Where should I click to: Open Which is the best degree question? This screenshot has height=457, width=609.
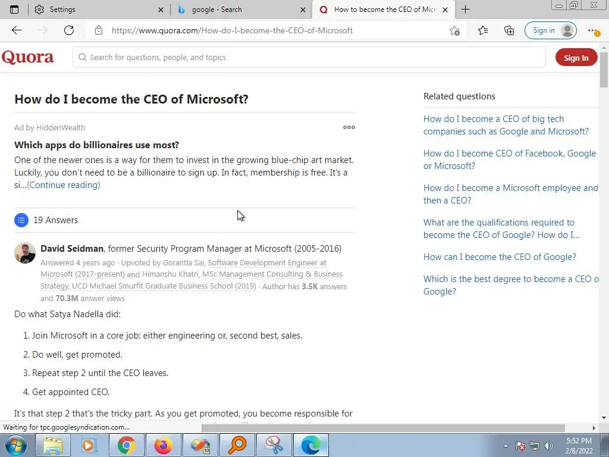coord(511,285)
